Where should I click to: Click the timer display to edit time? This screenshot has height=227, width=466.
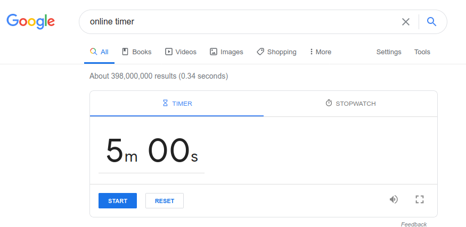click(x=152, y=151)
